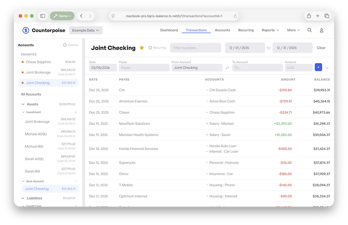The height and width of the screenshot is (225, 348).
Task: Click the Counterpoise dollar logo
Action: pos(26,30)
